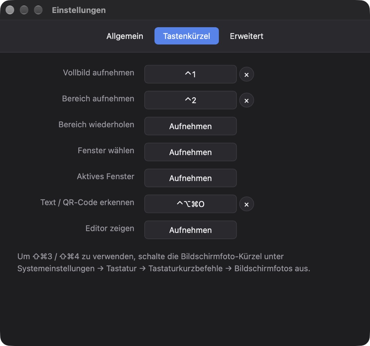This screenshot has width=370, height=346.
Task: Select the Tastenkürzel tab
Action: (187, 36)
